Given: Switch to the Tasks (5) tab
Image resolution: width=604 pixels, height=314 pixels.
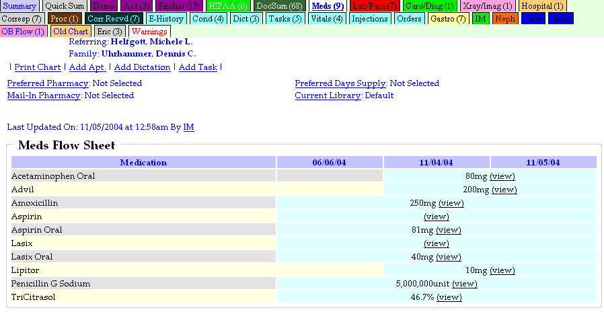Looking at the screenshot, I should tap(285, 19).
